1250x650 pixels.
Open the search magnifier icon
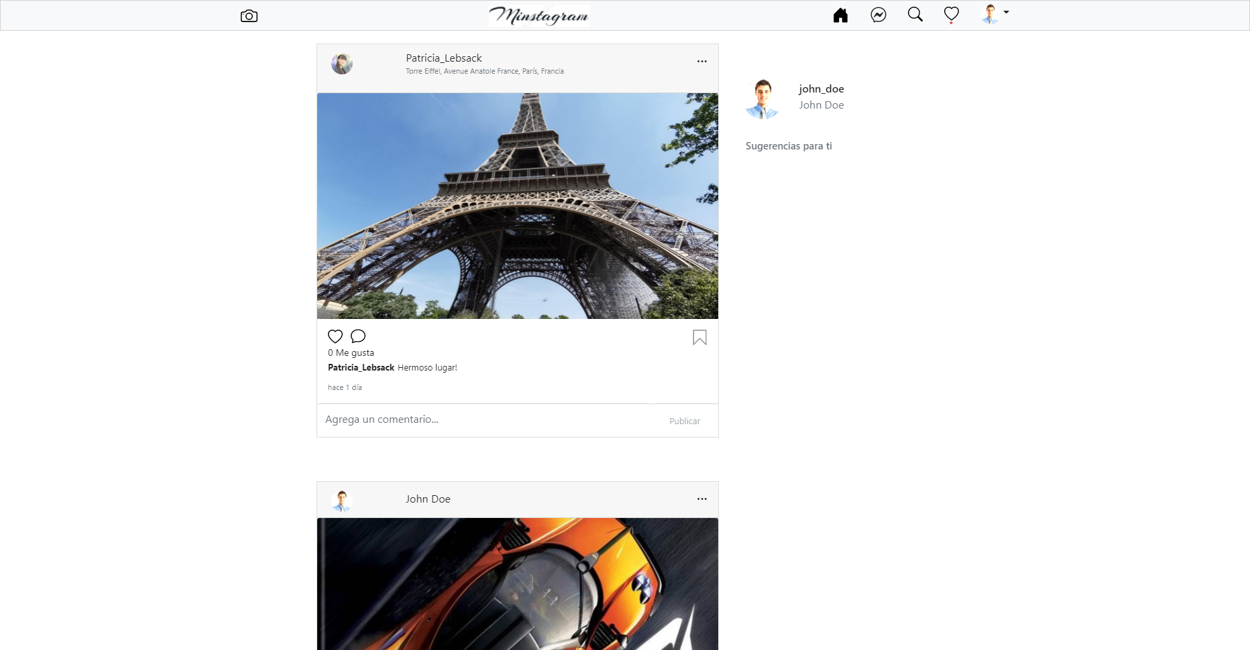[x=915, y=14]
